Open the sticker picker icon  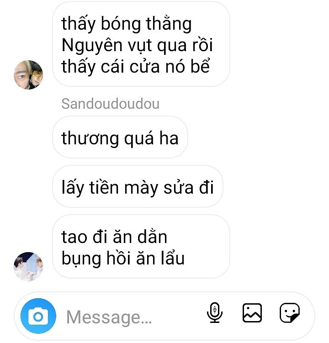point(290,313)
